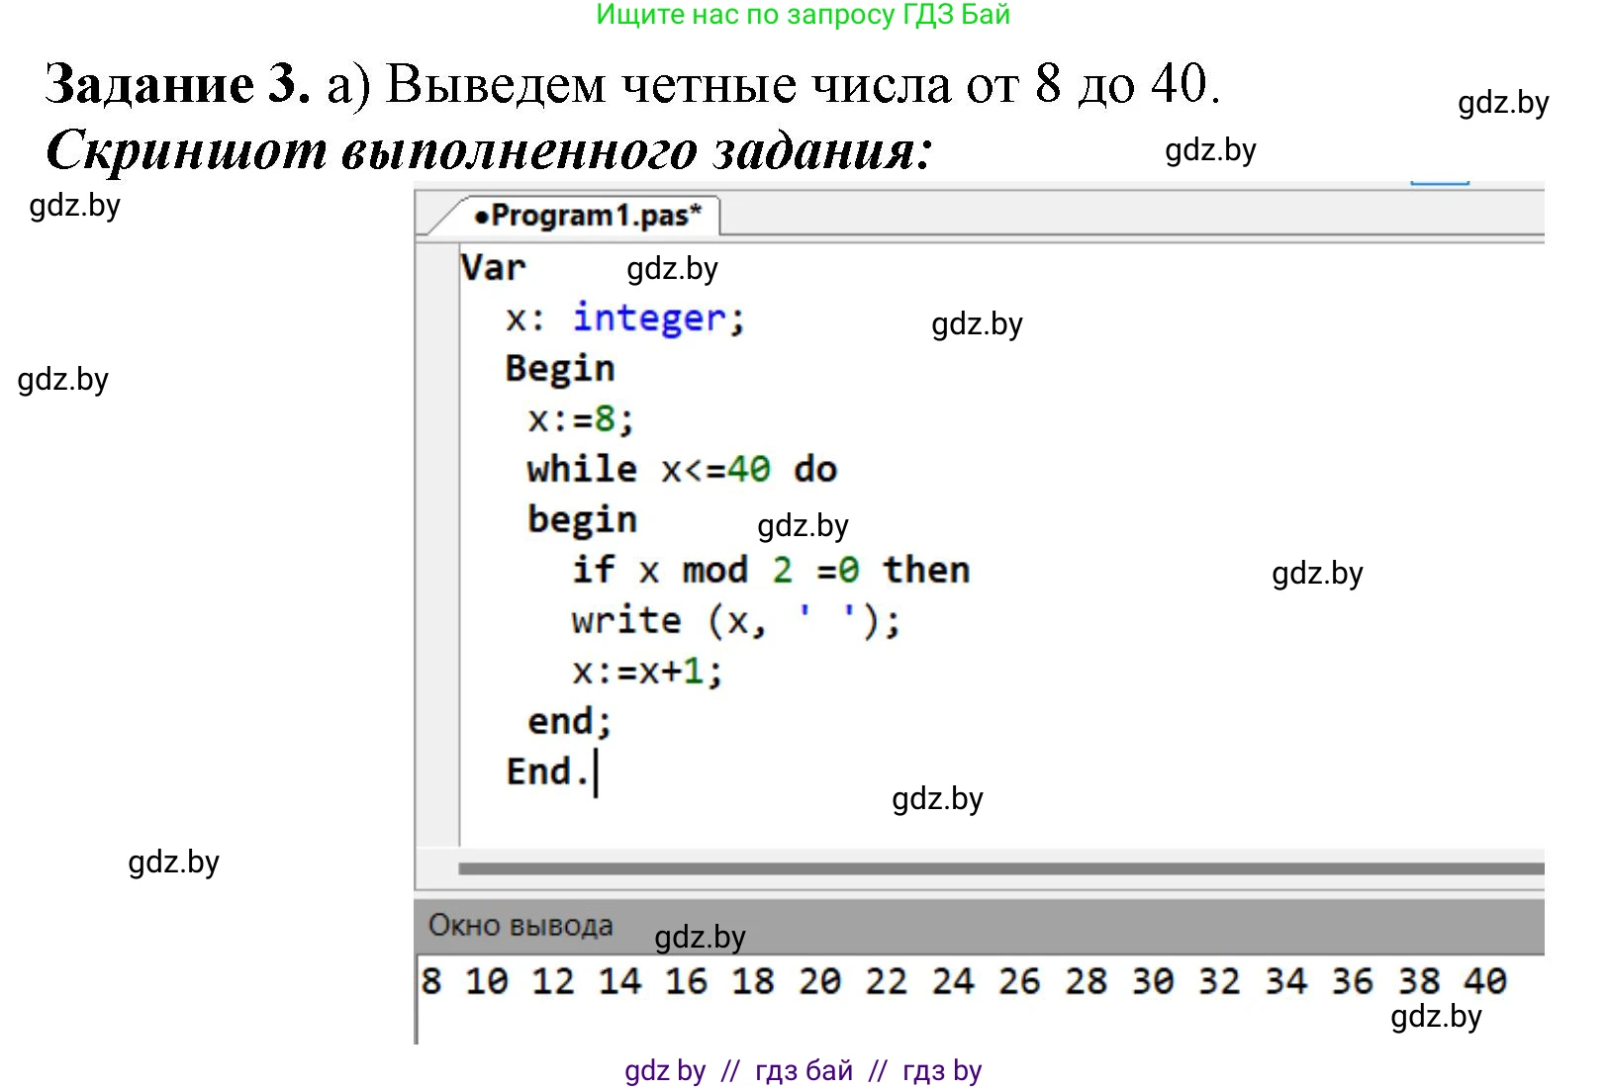Screen dimensions: 1609x1090
Task: Click the then keyword
Action: tap(926, 570)
